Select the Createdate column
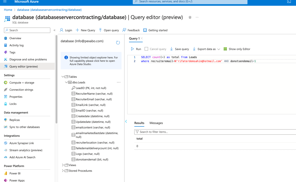This screenshot has height=182, width=296. (x=91, y=116)
